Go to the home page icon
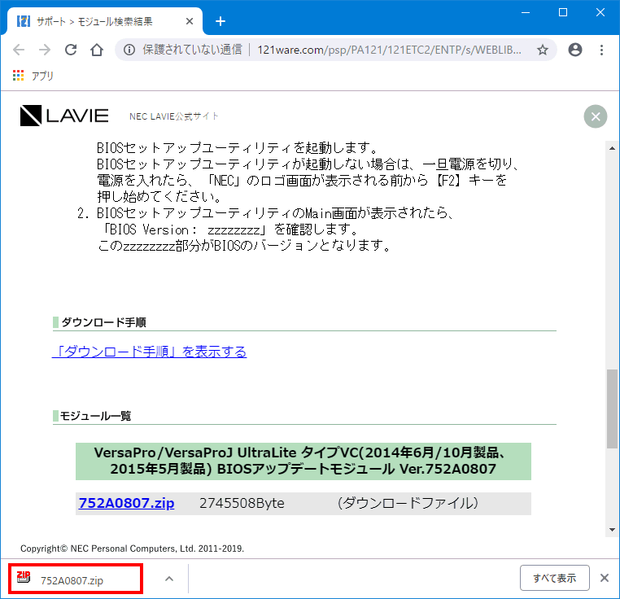This screenshot has width=620, height=599. (97, 50)
